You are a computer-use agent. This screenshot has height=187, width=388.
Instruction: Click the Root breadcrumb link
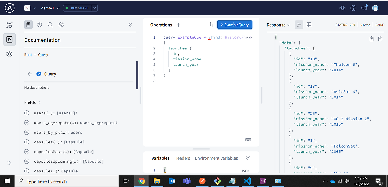(28, 55)
